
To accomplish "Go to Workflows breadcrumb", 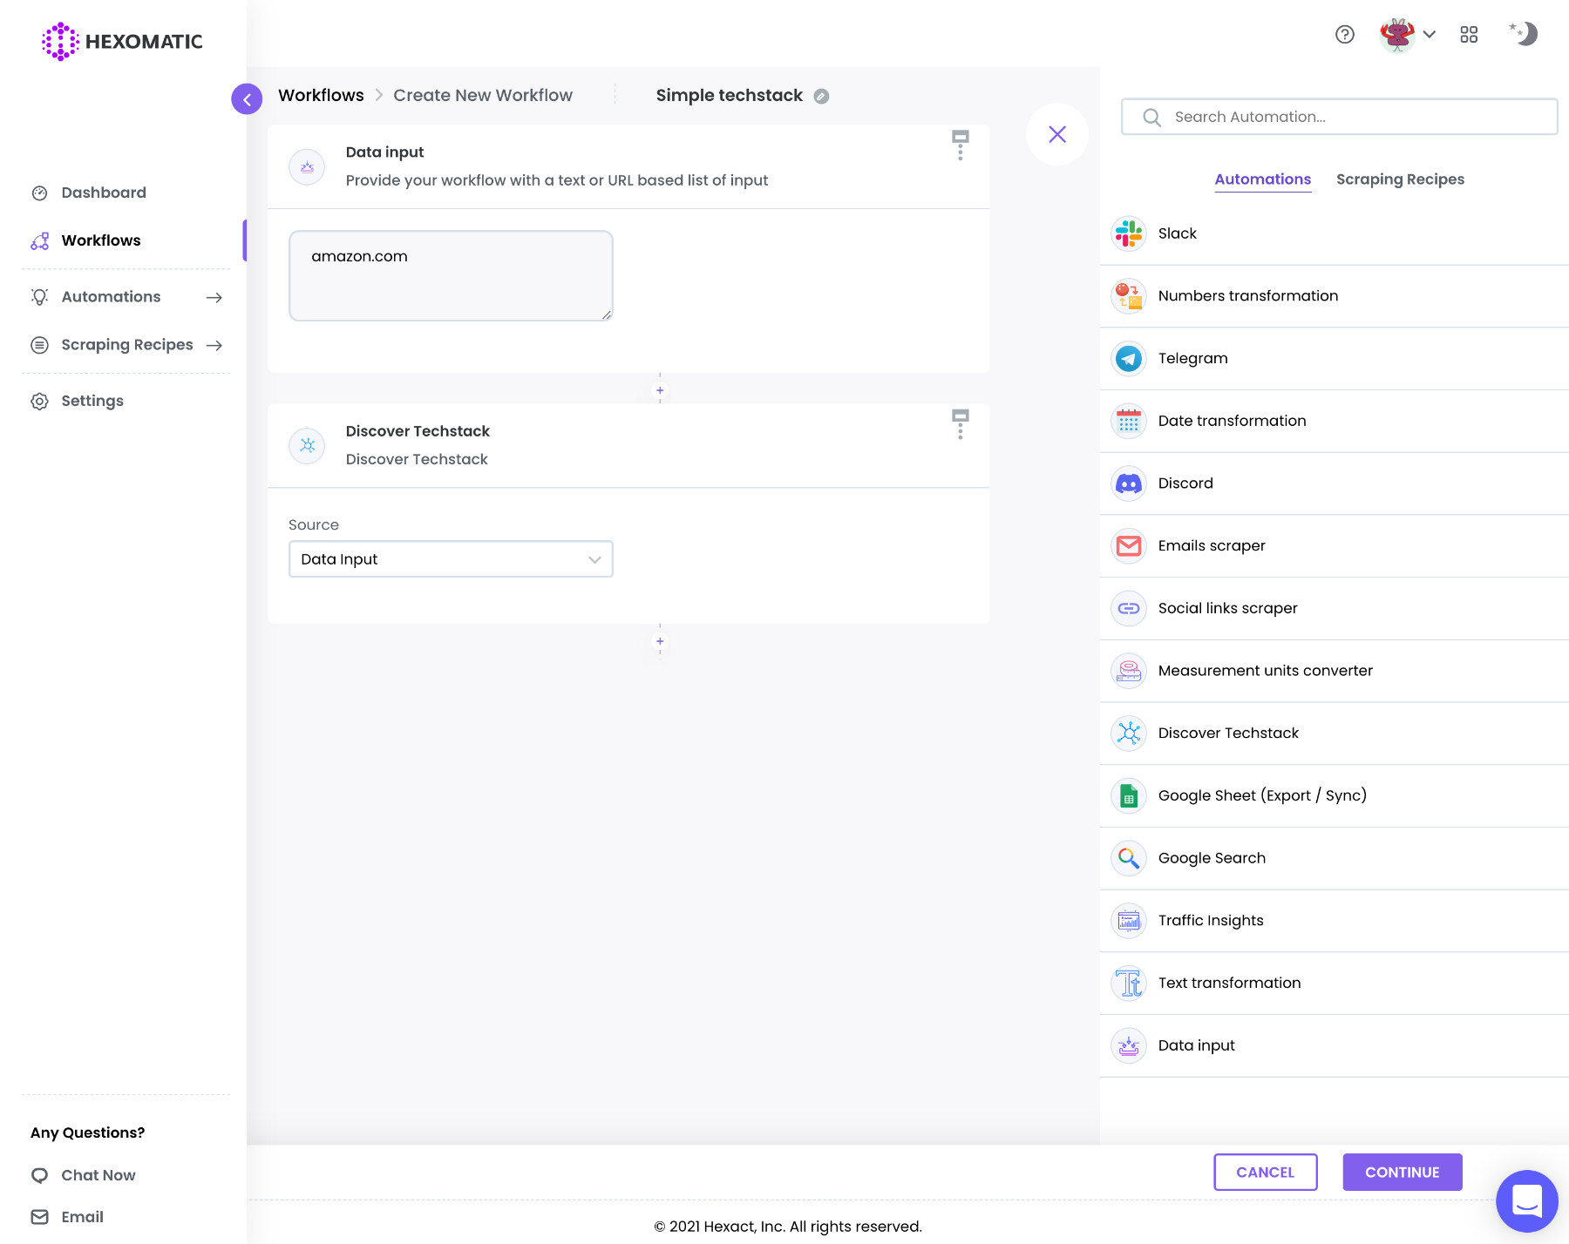I will pyautogui.click(x=321, y=95).
